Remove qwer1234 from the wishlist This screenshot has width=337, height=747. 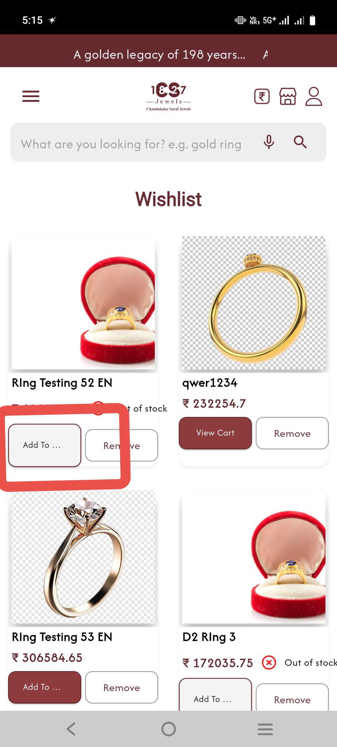(292, 433)
